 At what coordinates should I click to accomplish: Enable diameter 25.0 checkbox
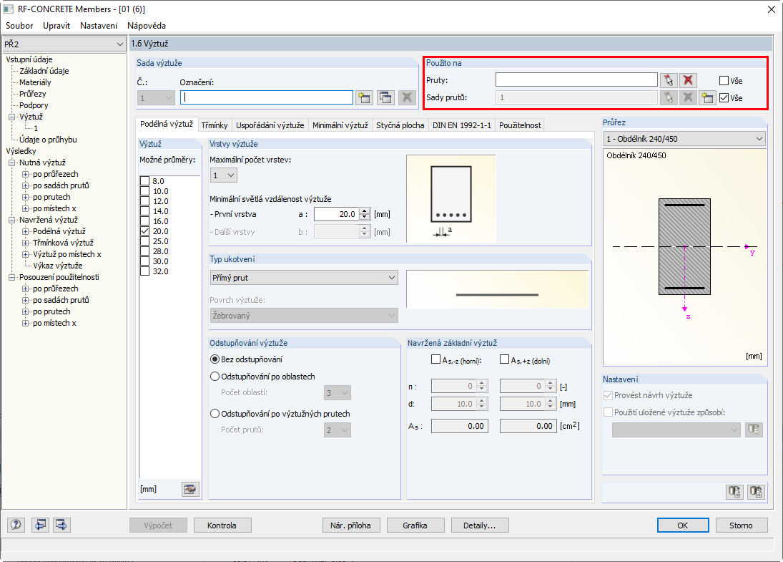[x=145, y=241]
